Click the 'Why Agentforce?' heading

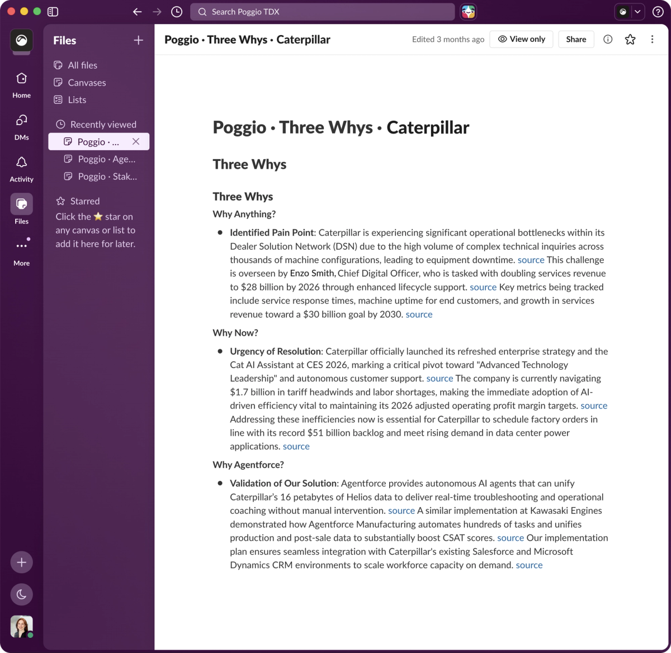[248, 465]
